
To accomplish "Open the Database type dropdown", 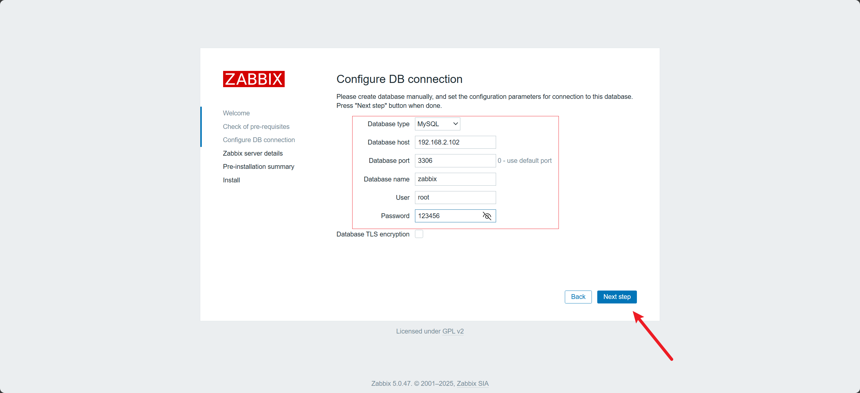I will click(437, 124).
